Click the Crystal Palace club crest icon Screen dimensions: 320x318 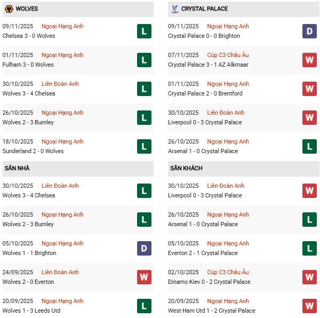[x=174, y=9]
